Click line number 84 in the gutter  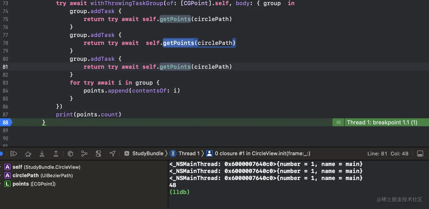pyautogui.click(x=5, y=91)
